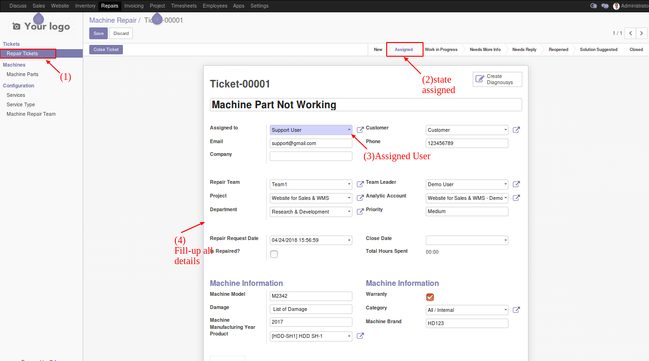Click the Create Diagnousys button
This screenshot has width=649, height=361.
tap(497, 79)
